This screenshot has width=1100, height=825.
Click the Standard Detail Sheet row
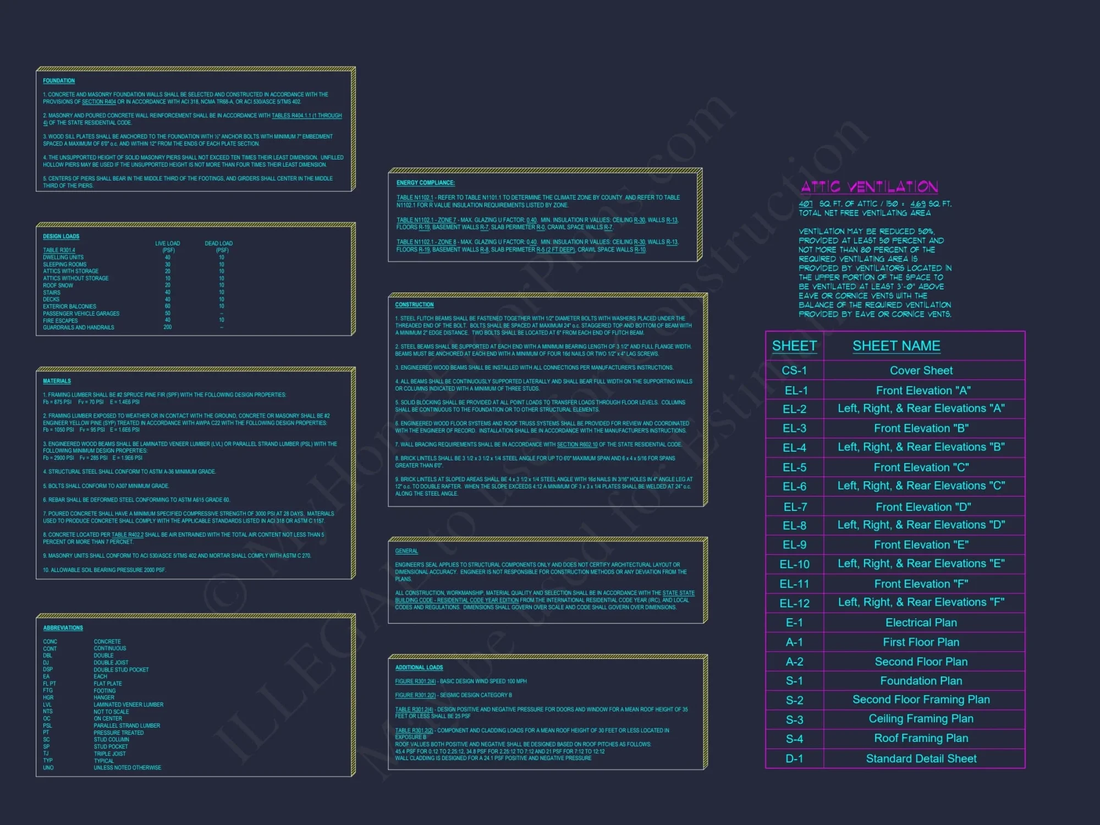921,759
